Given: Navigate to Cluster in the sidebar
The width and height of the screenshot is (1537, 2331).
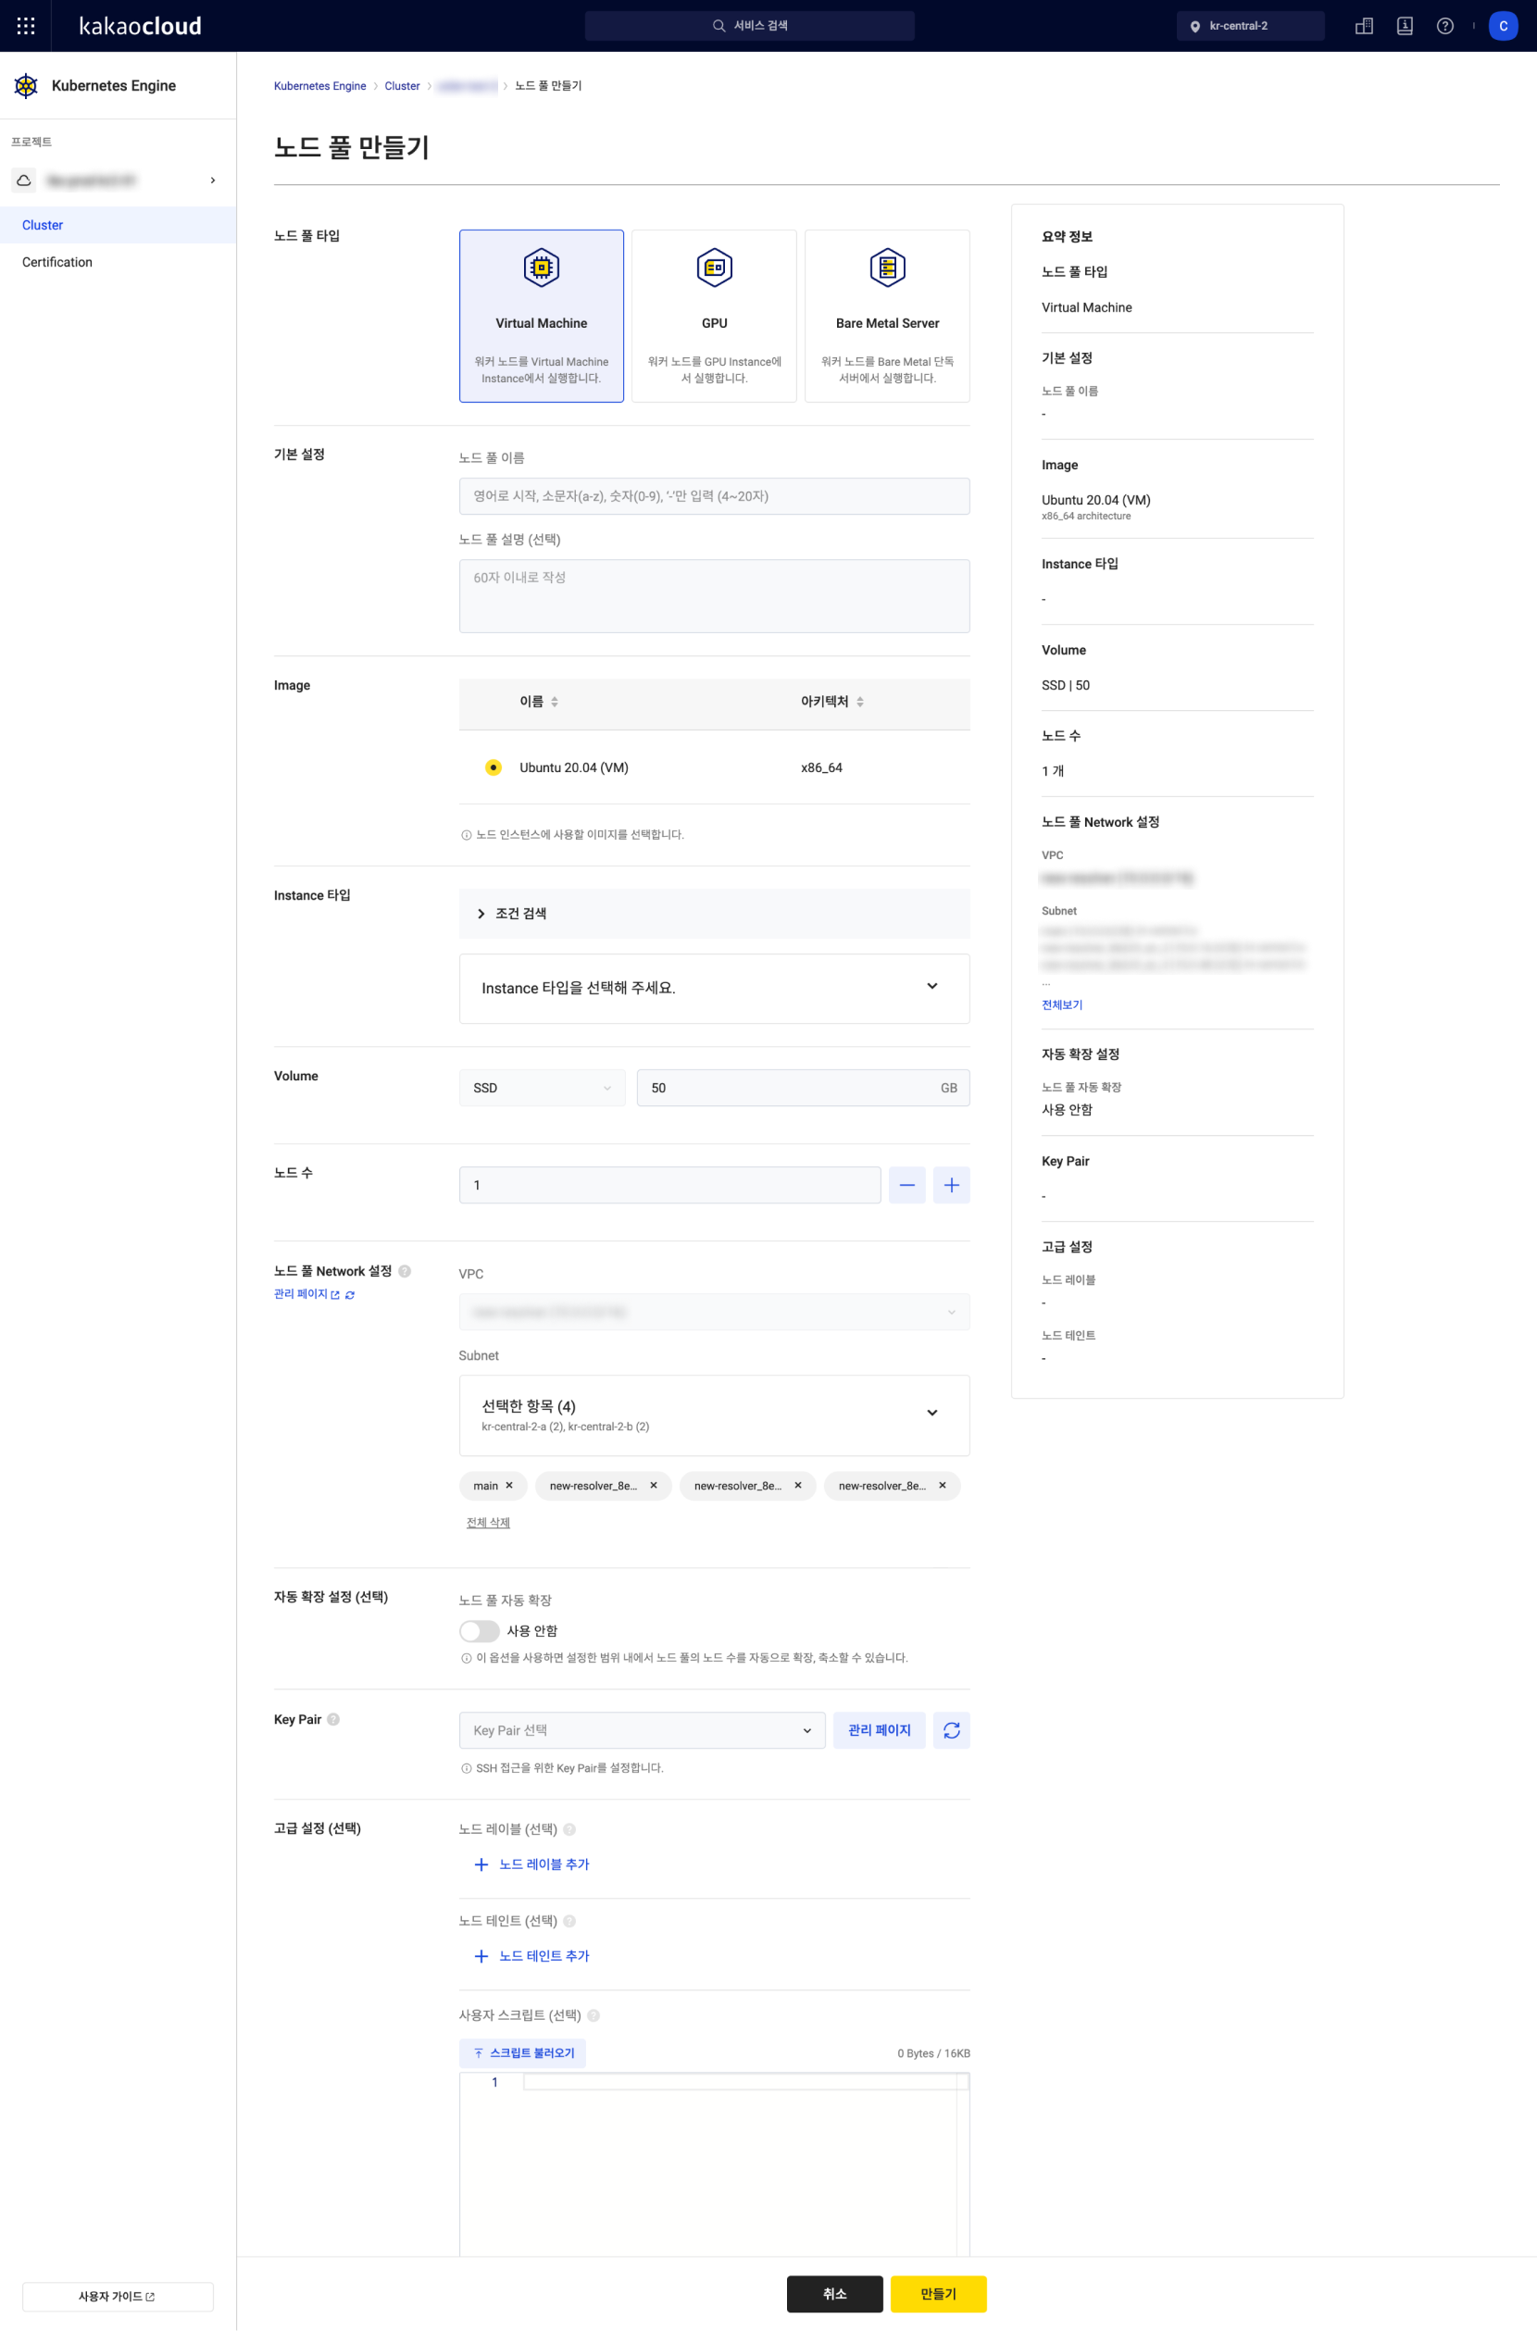Looking at the screenshot, I should pos(43,224).
